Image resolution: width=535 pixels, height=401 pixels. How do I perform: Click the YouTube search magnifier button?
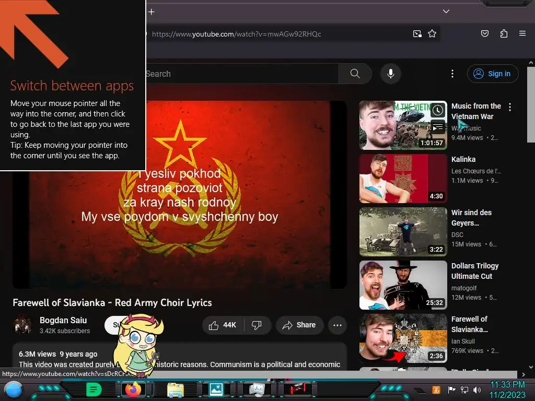[355, 74]
